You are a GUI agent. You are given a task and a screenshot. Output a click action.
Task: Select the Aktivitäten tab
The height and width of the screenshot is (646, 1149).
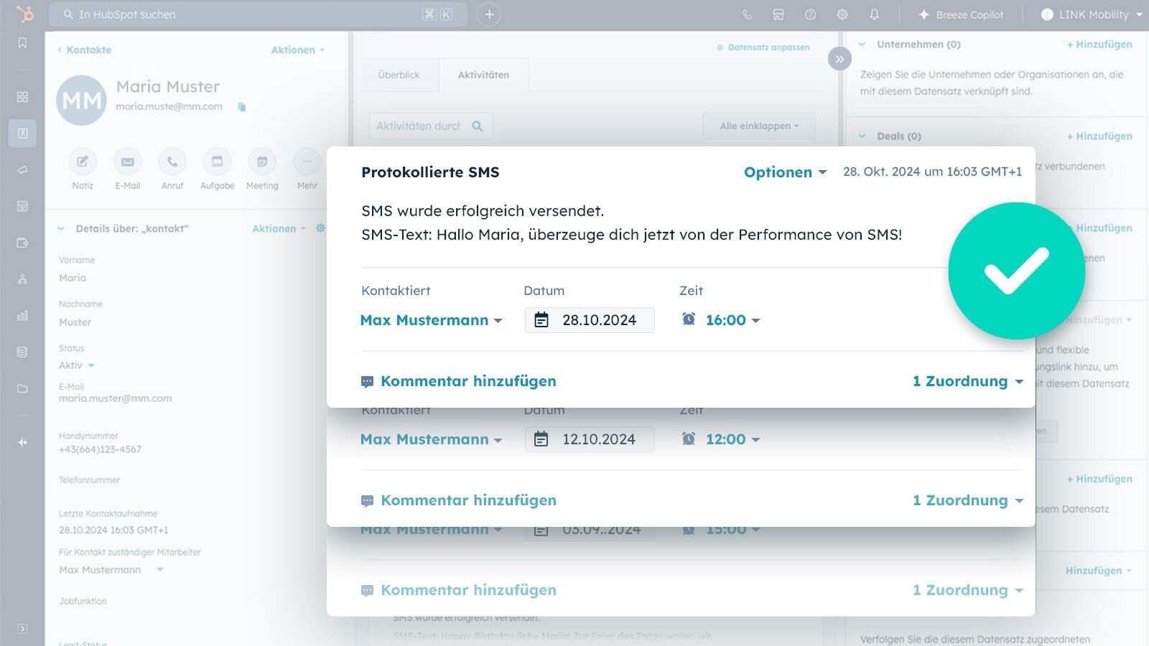pyautogui.click(x=483, y=75)
